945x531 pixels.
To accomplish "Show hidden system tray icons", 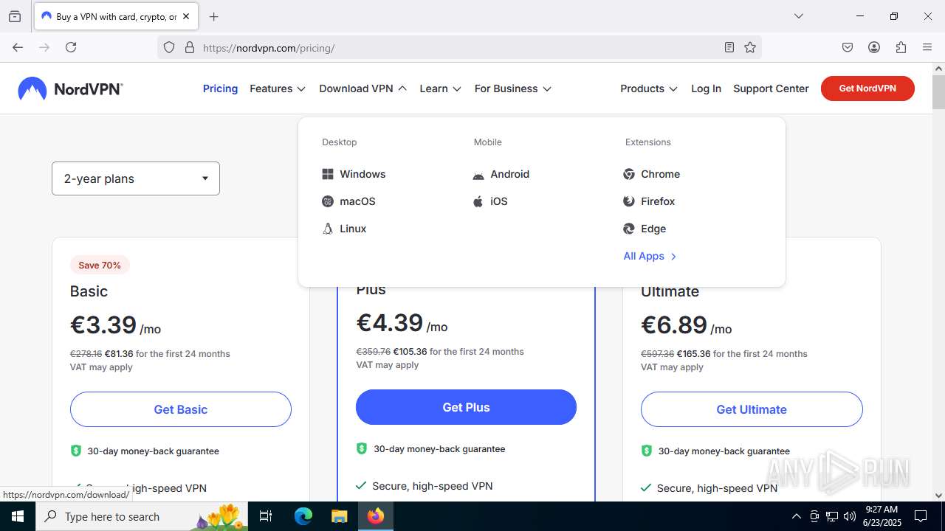I will [x=796, y=516].
